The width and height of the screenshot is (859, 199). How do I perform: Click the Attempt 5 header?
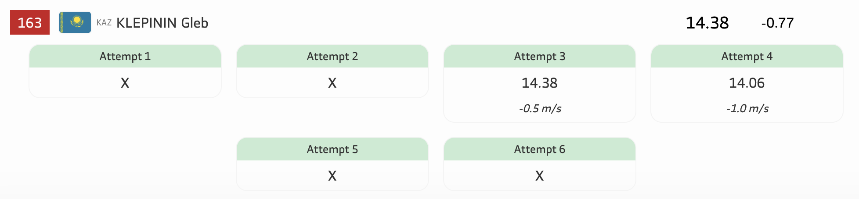click(x=332, y=149)
